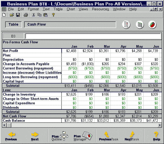This screenshot has width=164, height=144.
Task: Show the round pie chart icon
Action: click(x=152, y=25)
